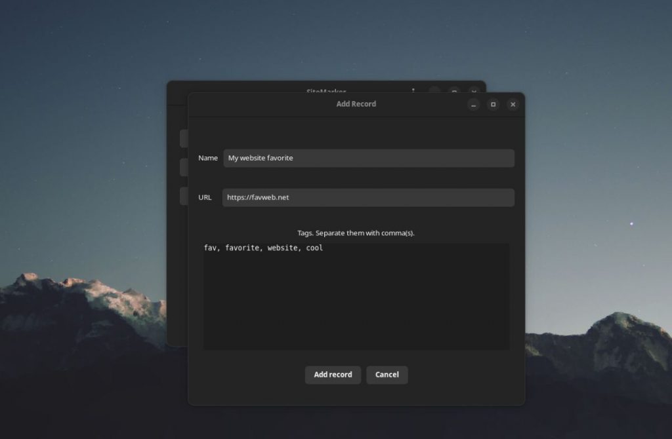Minimize the Add Record dialog

pos(473,104)
